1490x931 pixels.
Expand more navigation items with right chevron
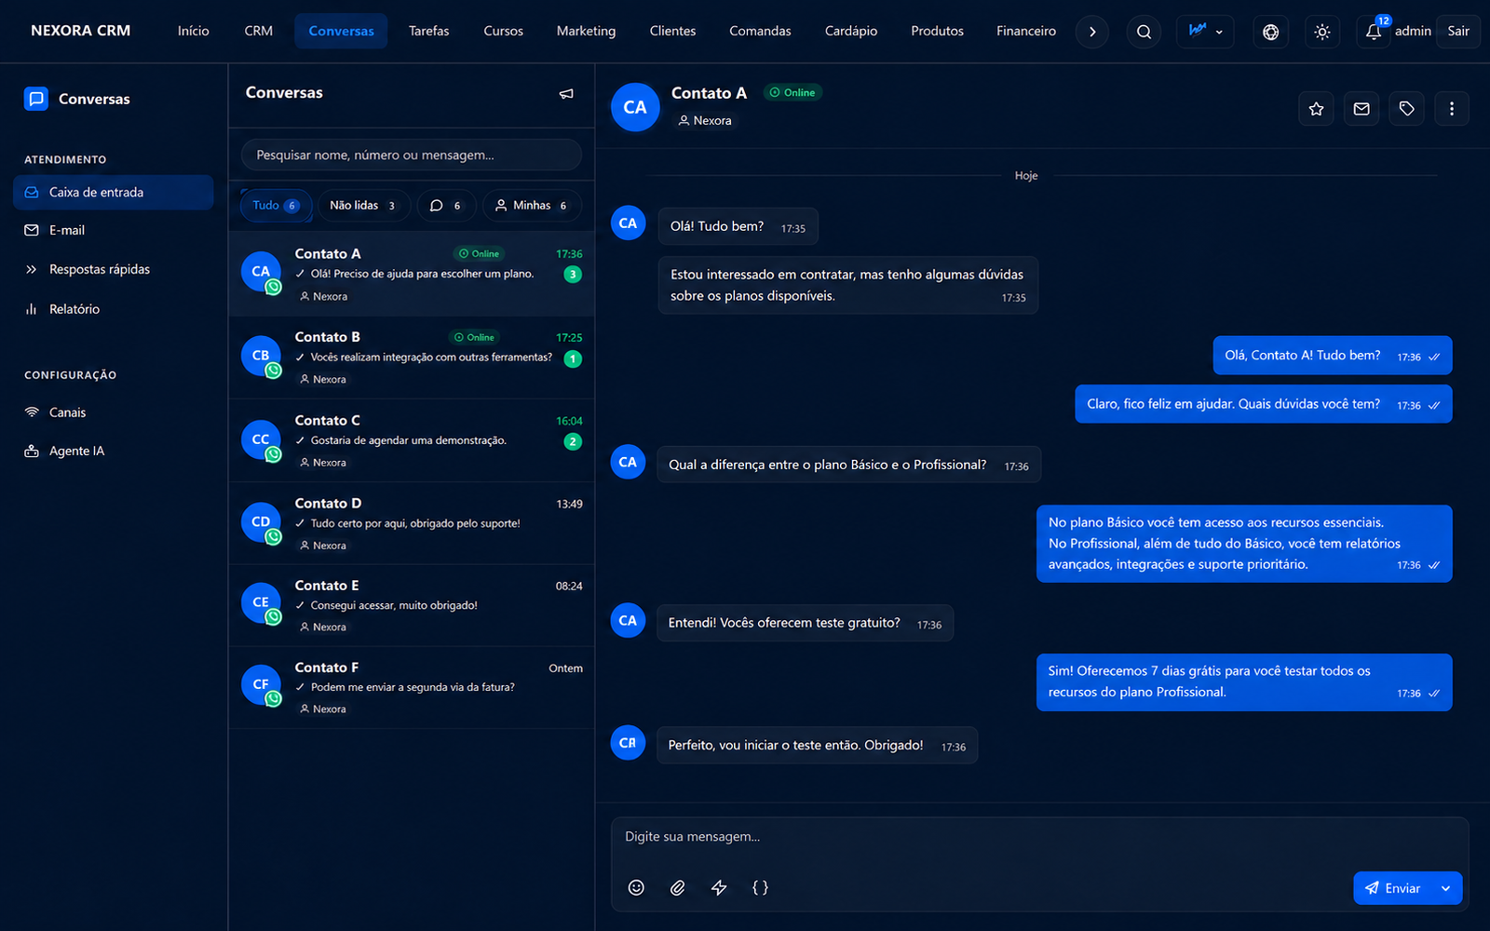click(1091, 32)
